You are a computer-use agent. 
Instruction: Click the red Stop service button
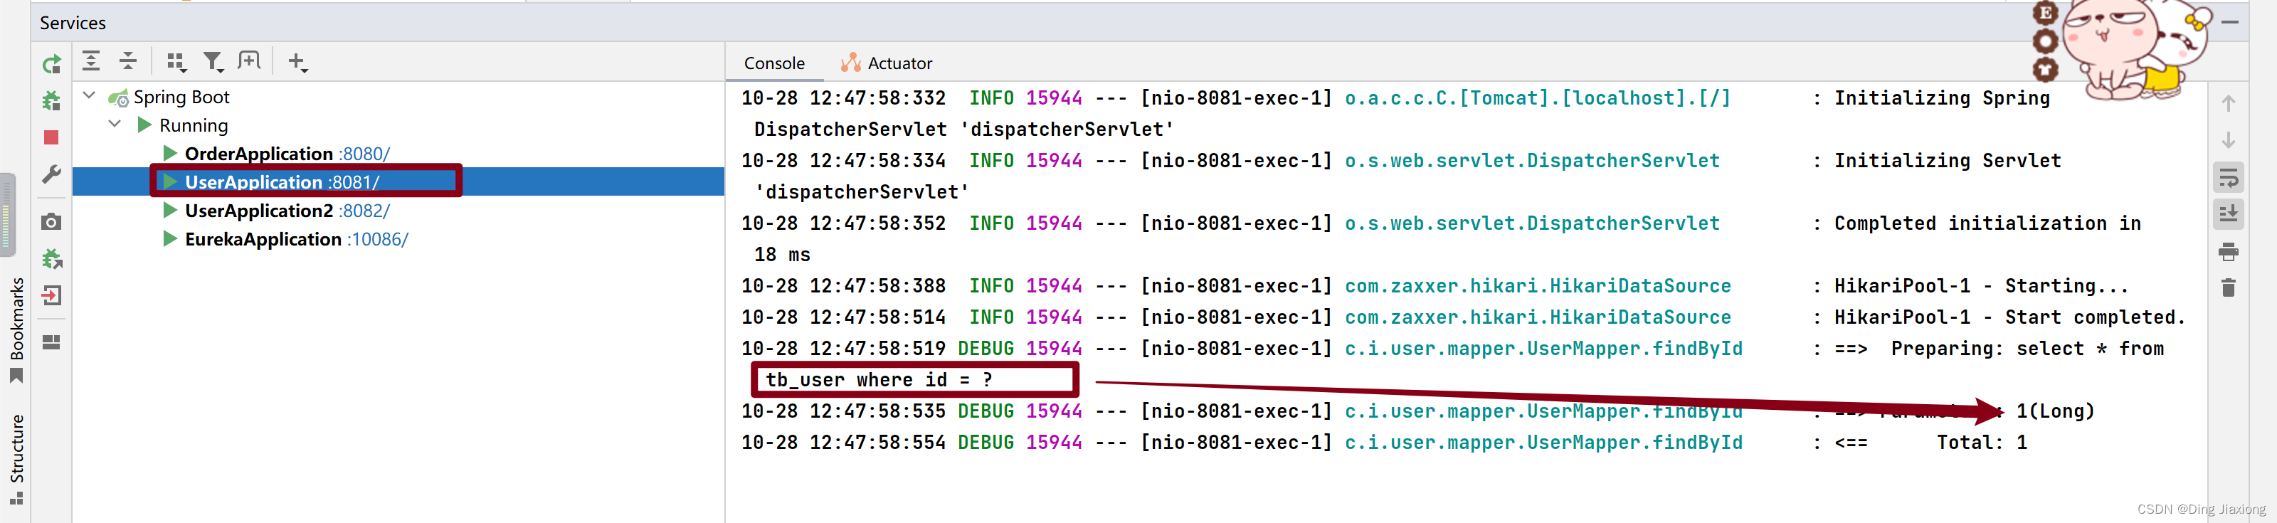[51, 138]
